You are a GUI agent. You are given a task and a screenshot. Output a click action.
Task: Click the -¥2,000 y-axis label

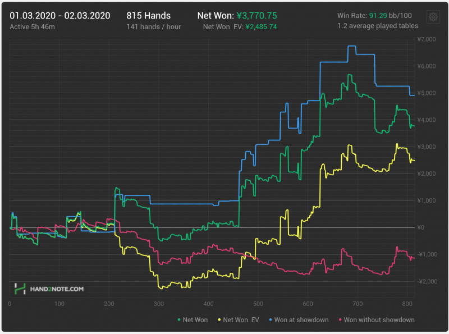(427, 281)
